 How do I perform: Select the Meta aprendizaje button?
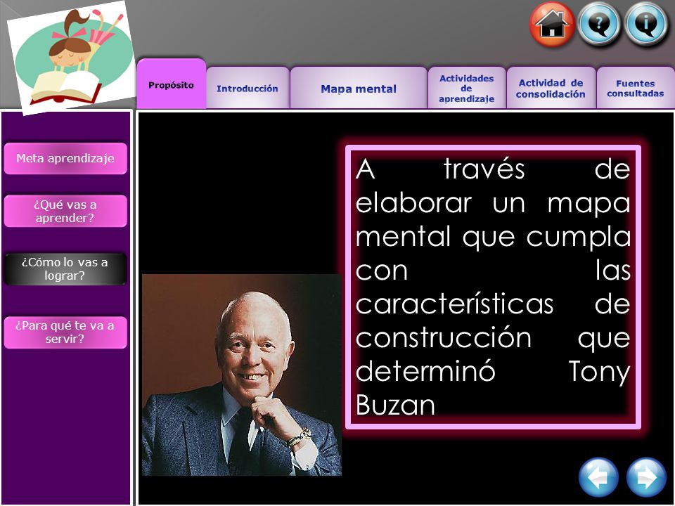click(x=65, y=158)
